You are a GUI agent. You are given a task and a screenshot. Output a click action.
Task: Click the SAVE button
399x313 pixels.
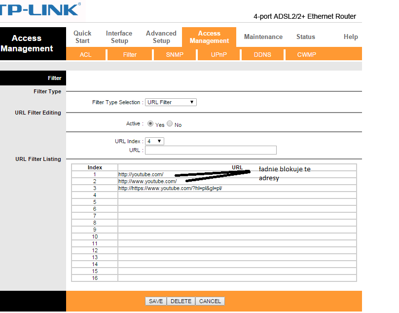156,301
